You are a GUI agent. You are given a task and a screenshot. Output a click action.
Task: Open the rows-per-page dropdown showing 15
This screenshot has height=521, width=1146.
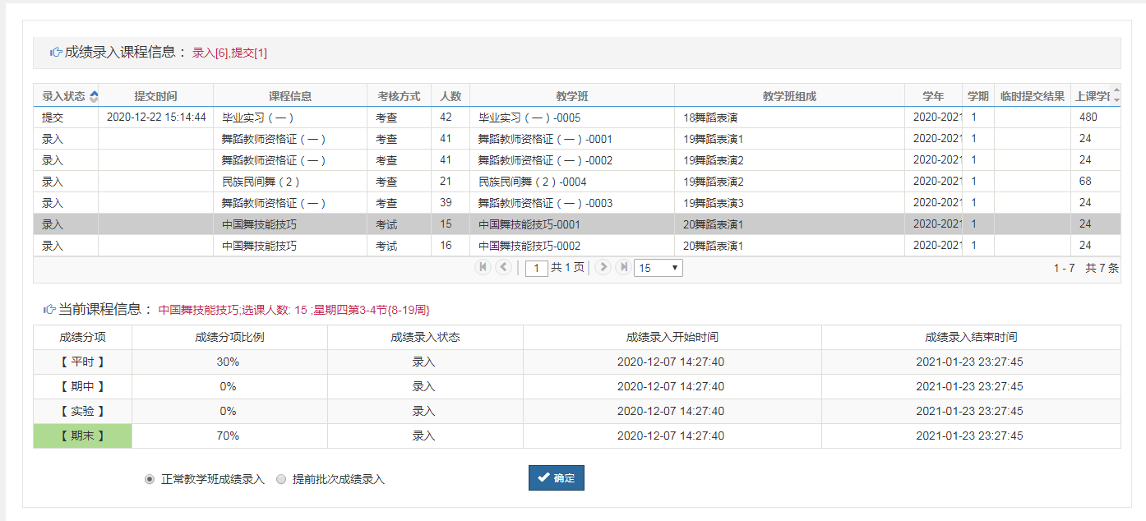click(x=658, y=268)
